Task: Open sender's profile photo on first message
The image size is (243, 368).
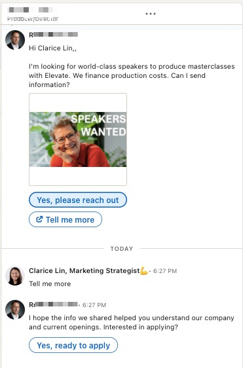Action: coord(15,40)
